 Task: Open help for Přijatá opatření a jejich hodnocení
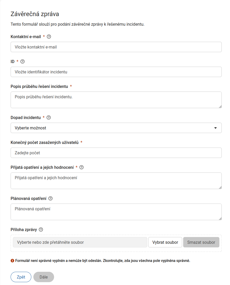[81, 168]
